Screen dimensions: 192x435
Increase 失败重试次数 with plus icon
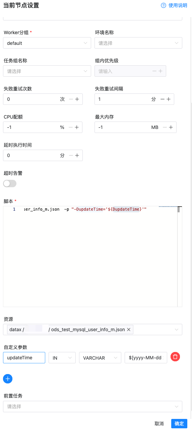(x=77, y=99)
